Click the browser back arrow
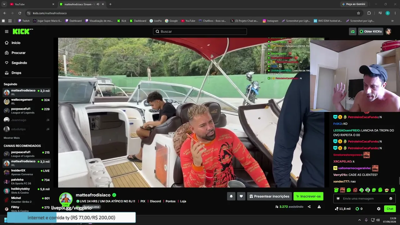This screenshot has width=400, height=225. click(x=5, y=13)
